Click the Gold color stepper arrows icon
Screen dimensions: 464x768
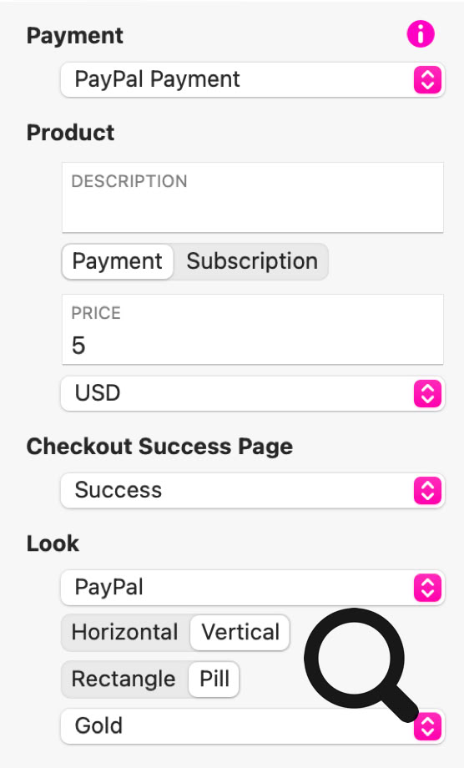point(428,726)
